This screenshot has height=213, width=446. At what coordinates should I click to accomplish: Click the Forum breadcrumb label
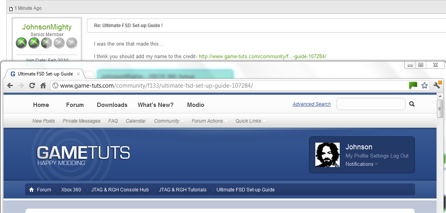point(44,190)
